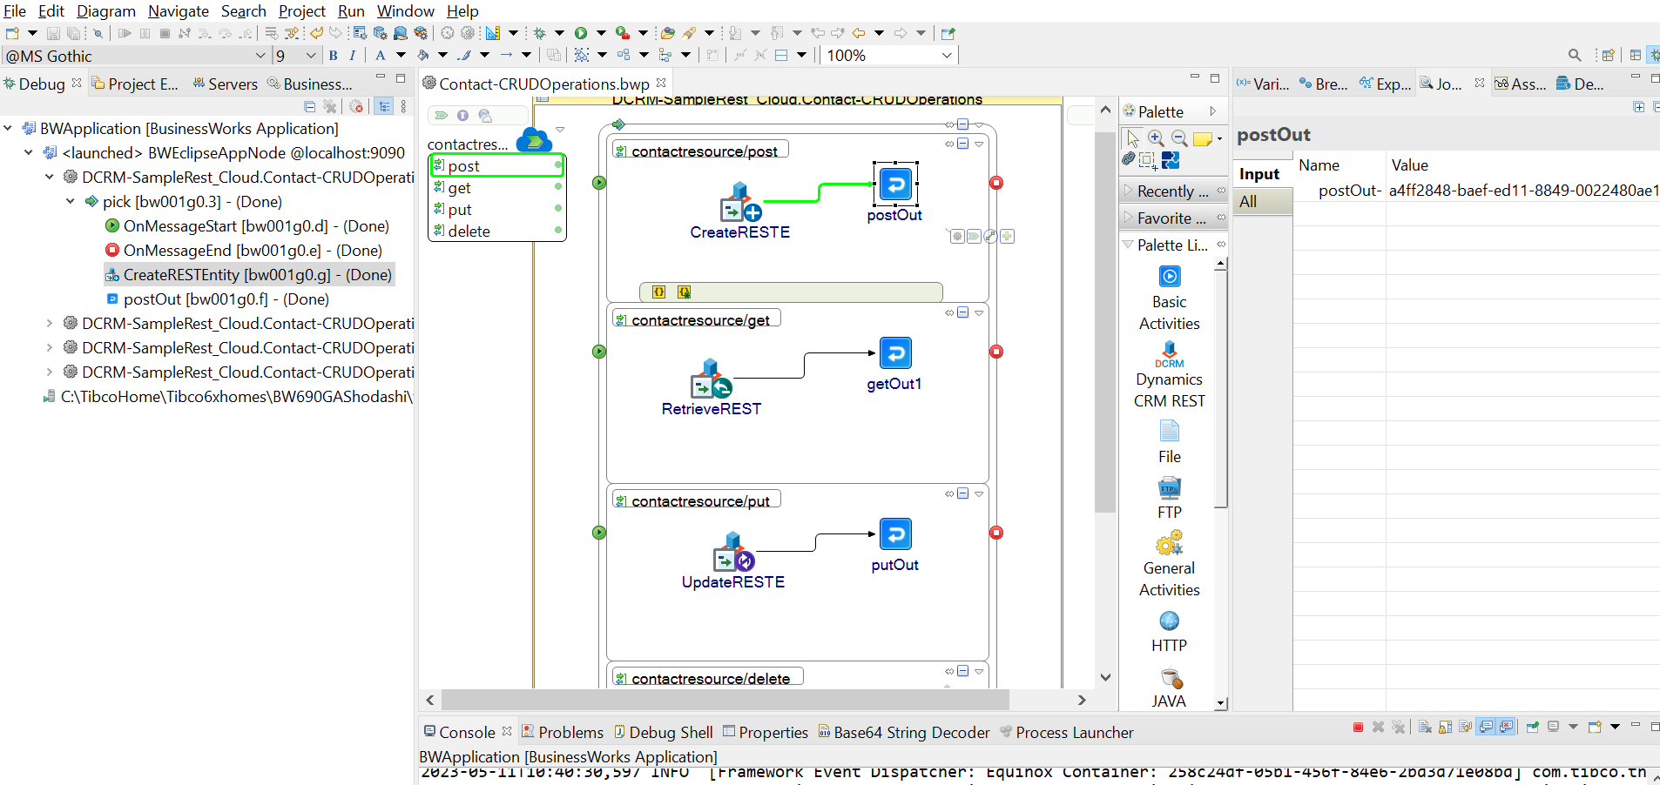Open the Navigate menu
The image size is (1660, 785).
179,11
